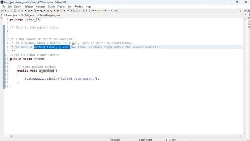Expand the Previous Annotation dropdown arrow
This screenshot has height=141, width=250.
pyautogui.click(x=93, y=11)
